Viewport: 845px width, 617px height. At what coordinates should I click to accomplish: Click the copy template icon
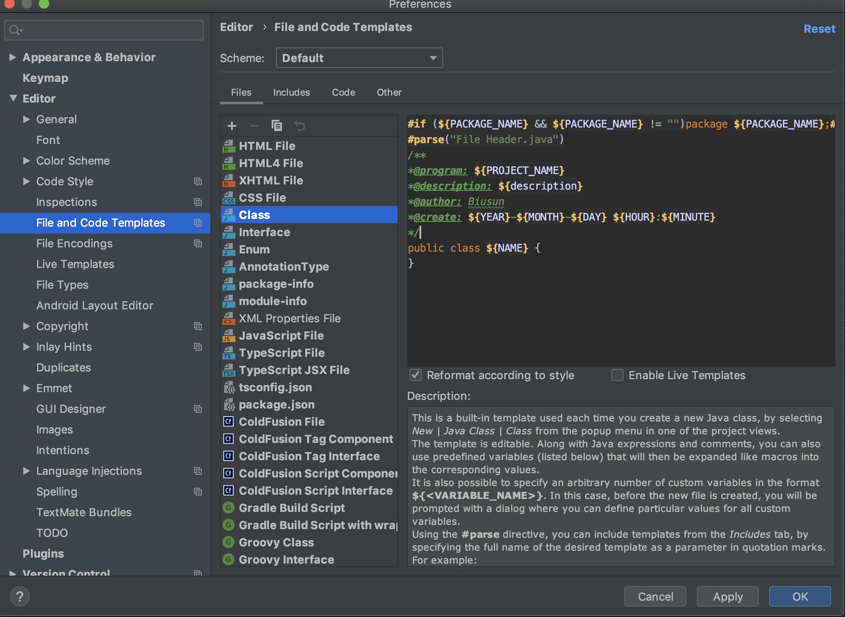click(x=277, y=126)
